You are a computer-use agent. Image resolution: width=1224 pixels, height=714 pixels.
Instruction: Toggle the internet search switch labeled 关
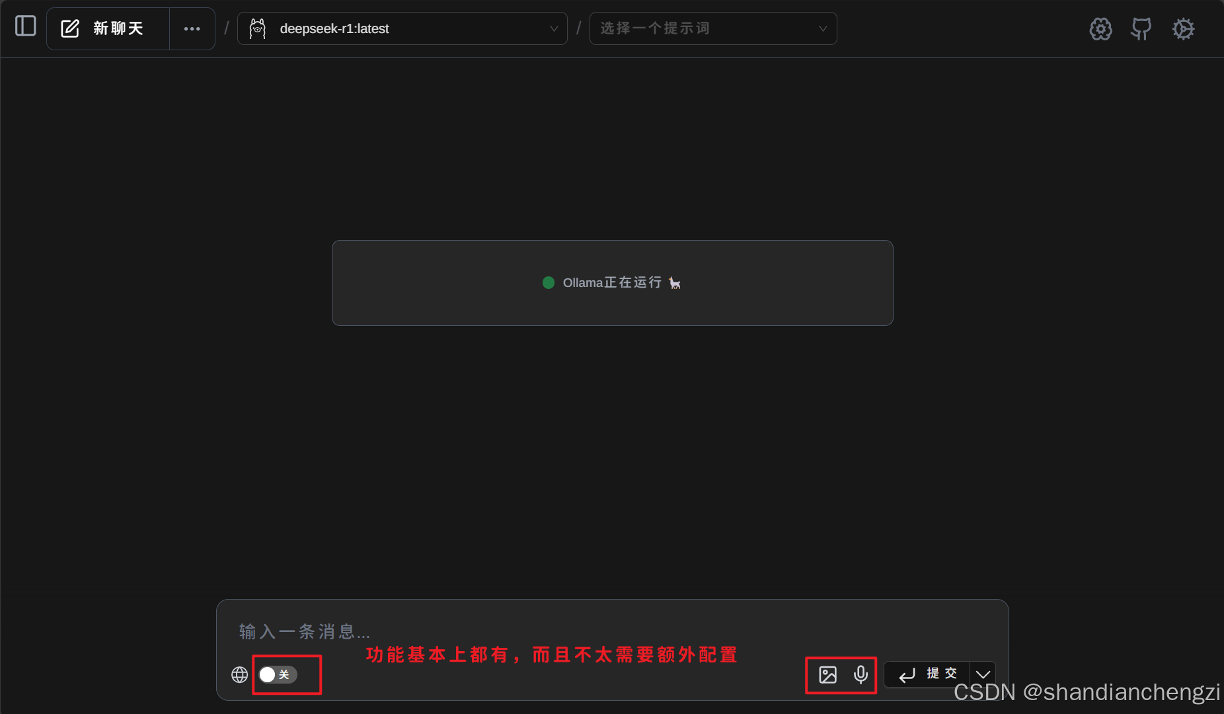coord(278,674)
